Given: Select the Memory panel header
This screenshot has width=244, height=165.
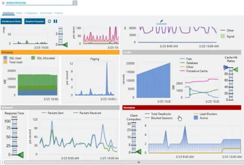Looking at the screenshot, I should point(60,52).
